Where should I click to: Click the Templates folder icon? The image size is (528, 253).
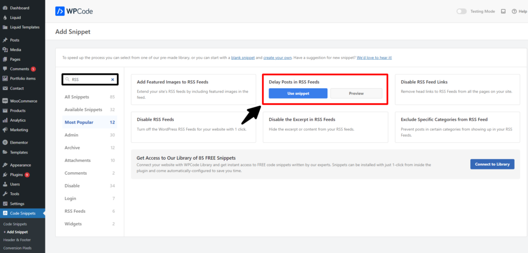[x=5, y=152]
